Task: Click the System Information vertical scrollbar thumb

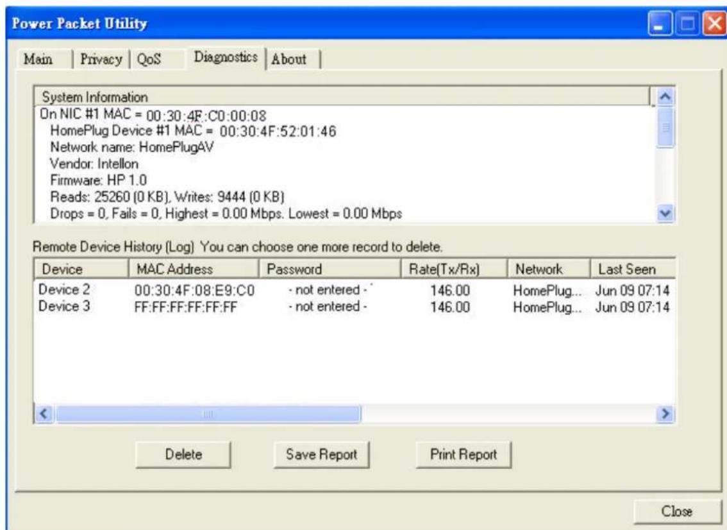Action: [x=665, y=128]
